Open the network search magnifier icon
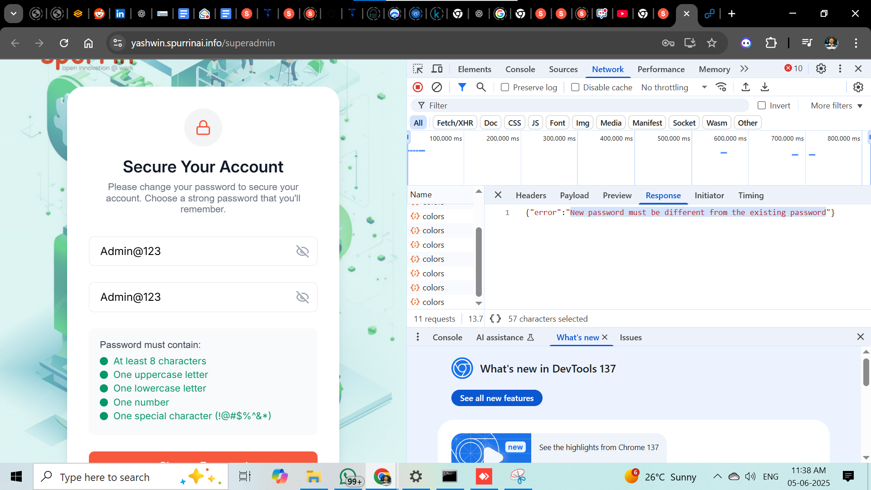 click(x=481, y=87)
